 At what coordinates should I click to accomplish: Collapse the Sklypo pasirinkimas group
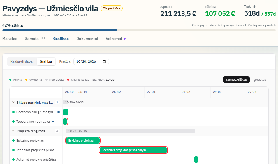pos(13,102)
